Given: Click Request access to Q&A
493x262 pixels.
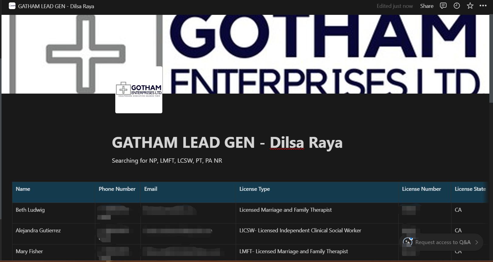Looking at the screenshot, I should tap(443, 242).
